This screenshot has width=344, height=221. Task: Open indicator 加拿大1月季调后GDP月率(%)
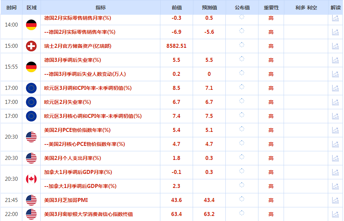(x=78, y=172)
